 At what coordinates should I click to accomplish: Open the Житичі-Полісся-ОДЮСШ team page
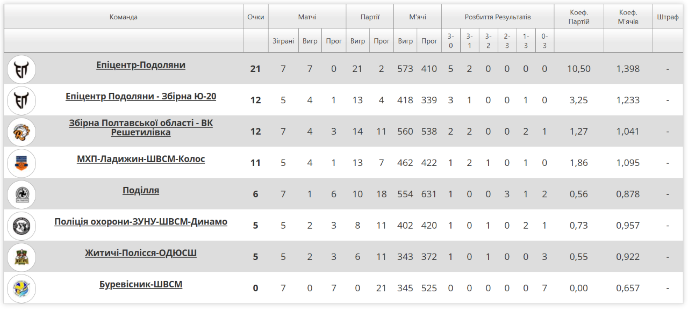(x=141, y=253)
